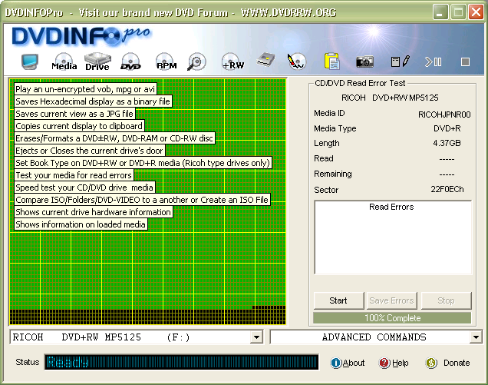Open Help

(x=394, y=363)
